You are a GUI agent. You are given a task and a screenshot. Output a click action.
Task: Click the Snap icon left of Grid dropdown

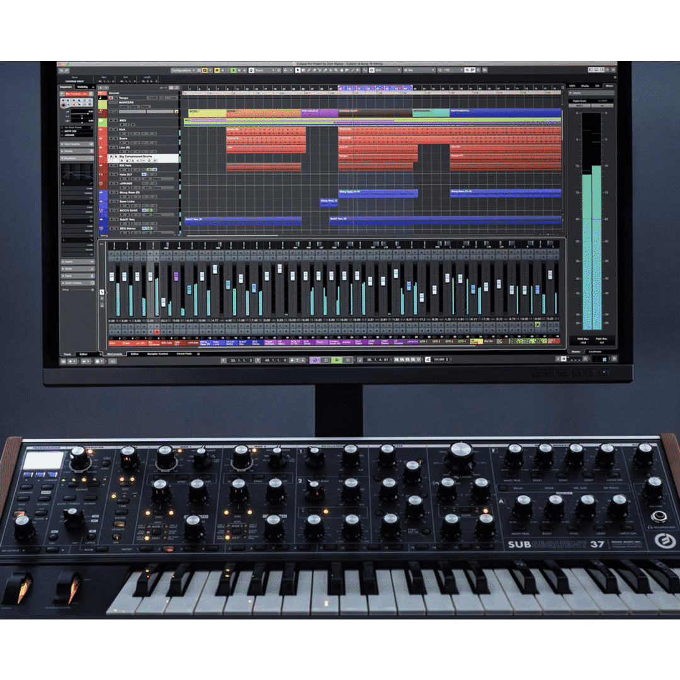click(371, 71)
